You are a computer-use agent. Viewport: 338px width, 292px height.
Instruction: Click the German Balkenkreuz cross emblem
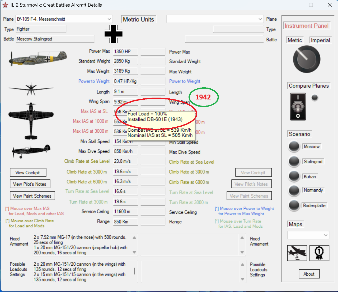click(x=113, y=34)
